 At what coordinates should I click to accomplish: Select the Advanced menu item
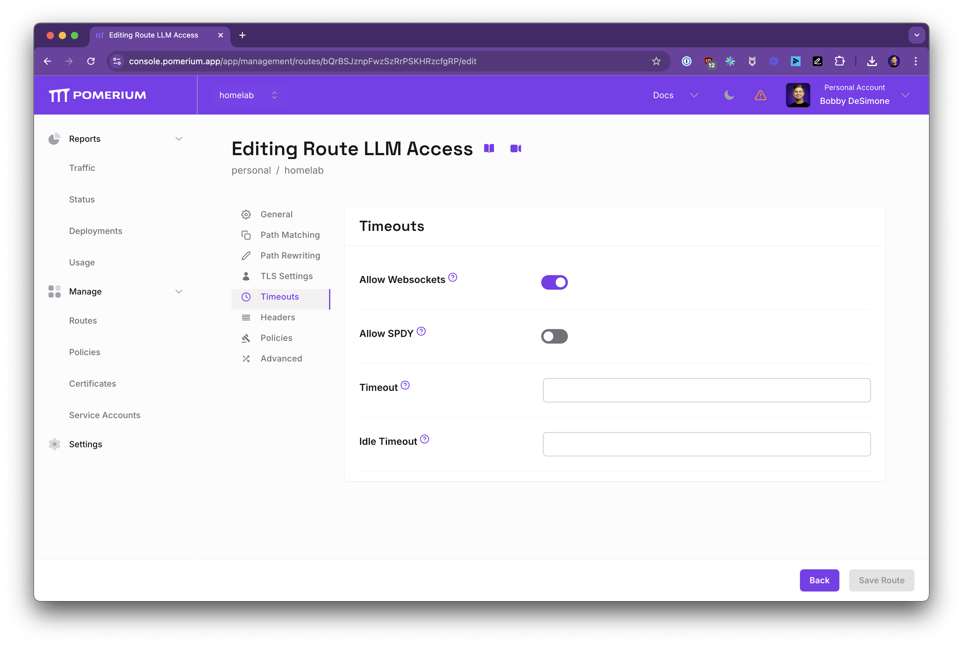281,358
